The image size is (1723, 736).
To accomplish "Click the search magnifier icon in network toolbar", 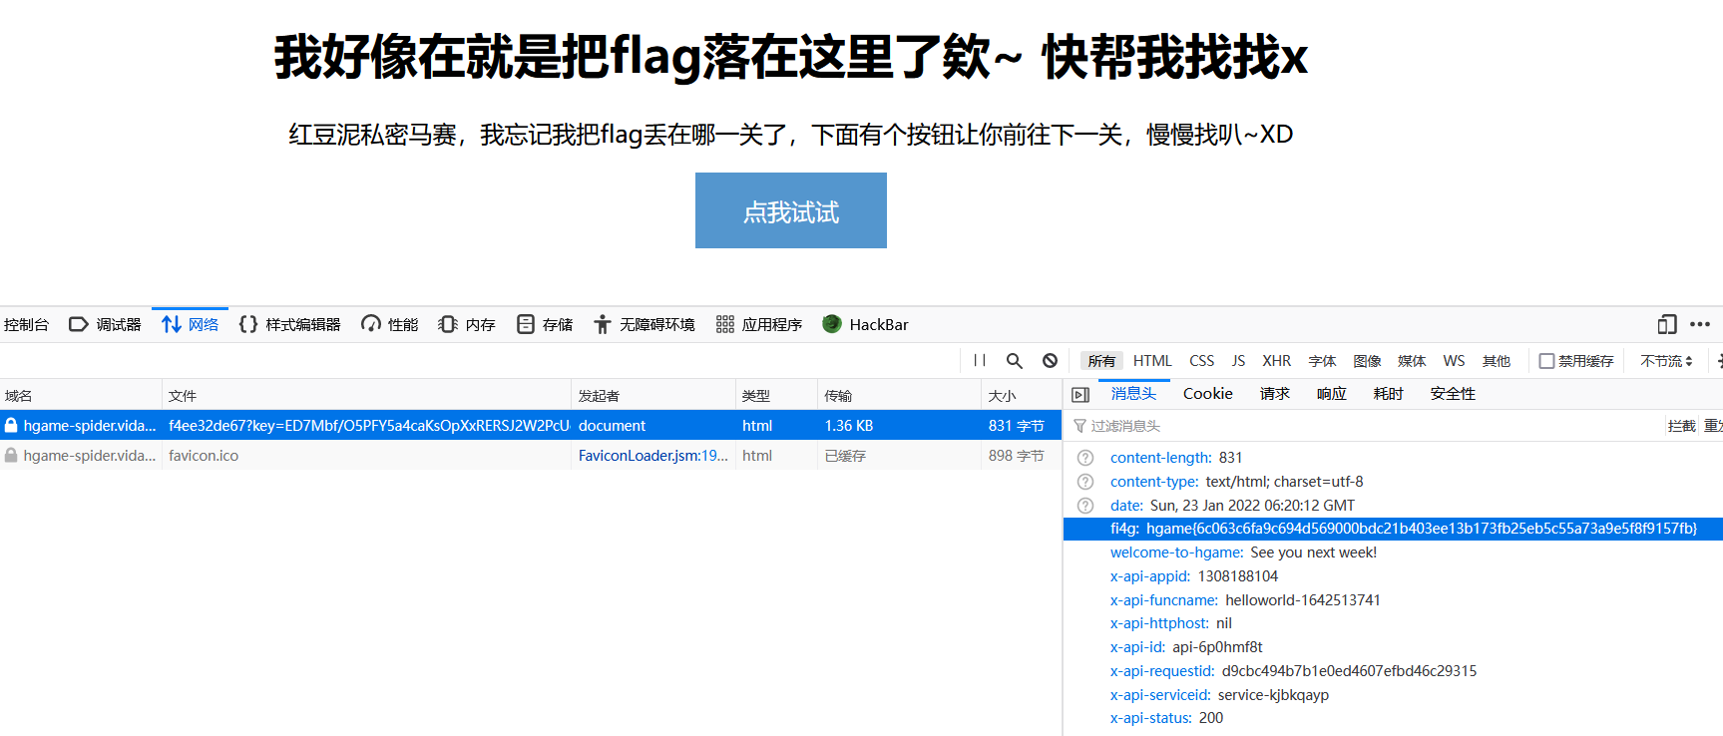I will [x=1014, y=361].
